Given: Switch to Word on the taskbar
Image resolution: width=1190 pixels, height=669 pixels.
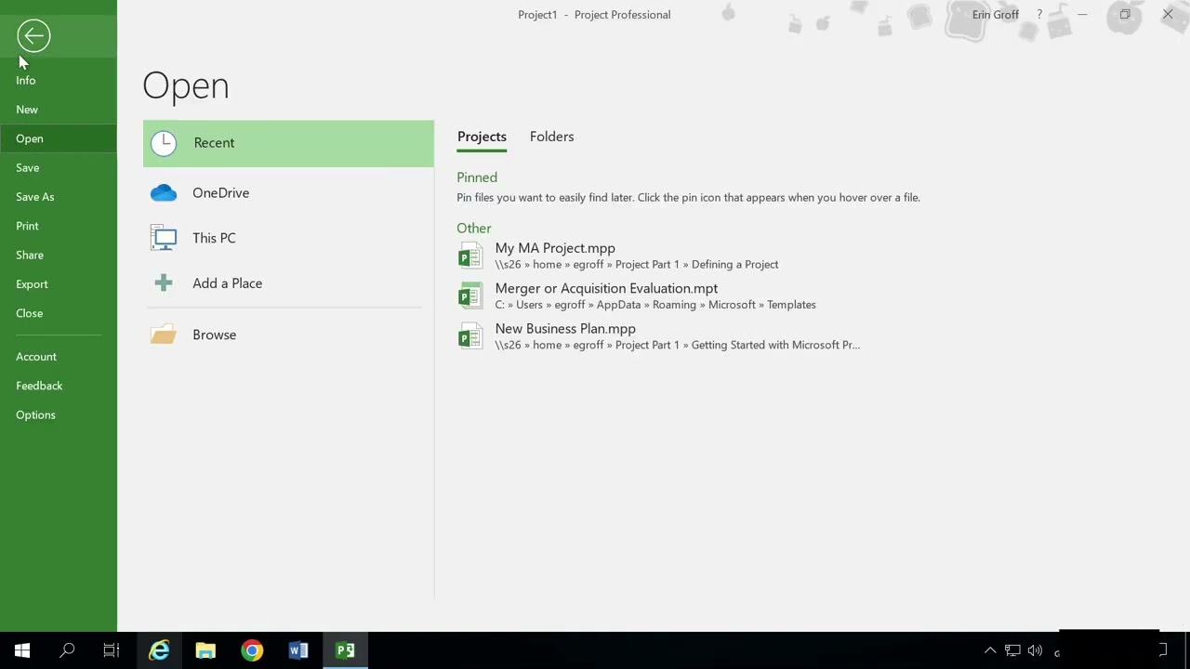Looking at the screenshot, I should click(x=298, y=650).
